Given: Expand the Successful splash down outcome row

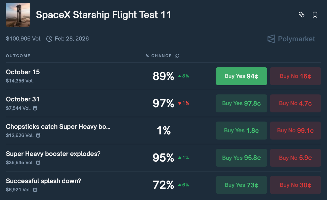Looking at the screenshot, I should (43, 181).
